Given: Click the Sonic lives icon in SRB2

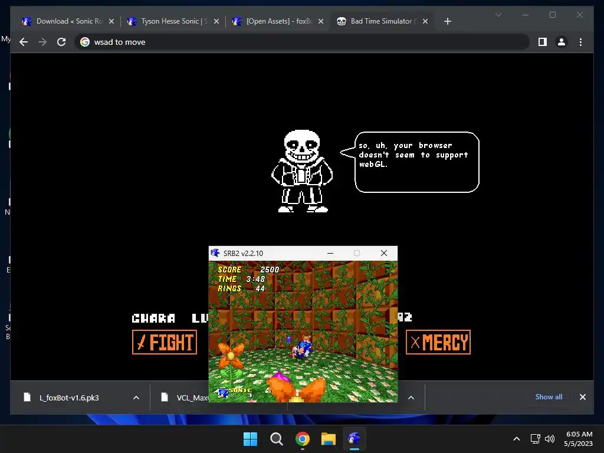Looking at the screenshot, I should (x=223, y=392).
